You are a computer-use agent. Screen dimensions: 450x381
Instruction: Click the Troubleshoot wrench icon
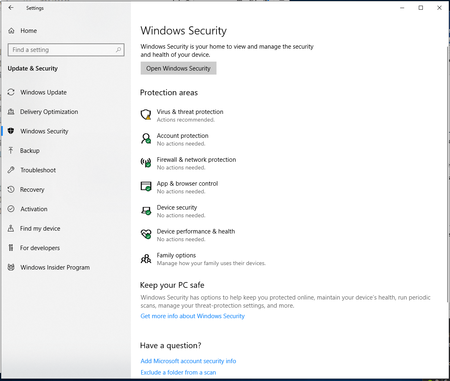point(11,170)
